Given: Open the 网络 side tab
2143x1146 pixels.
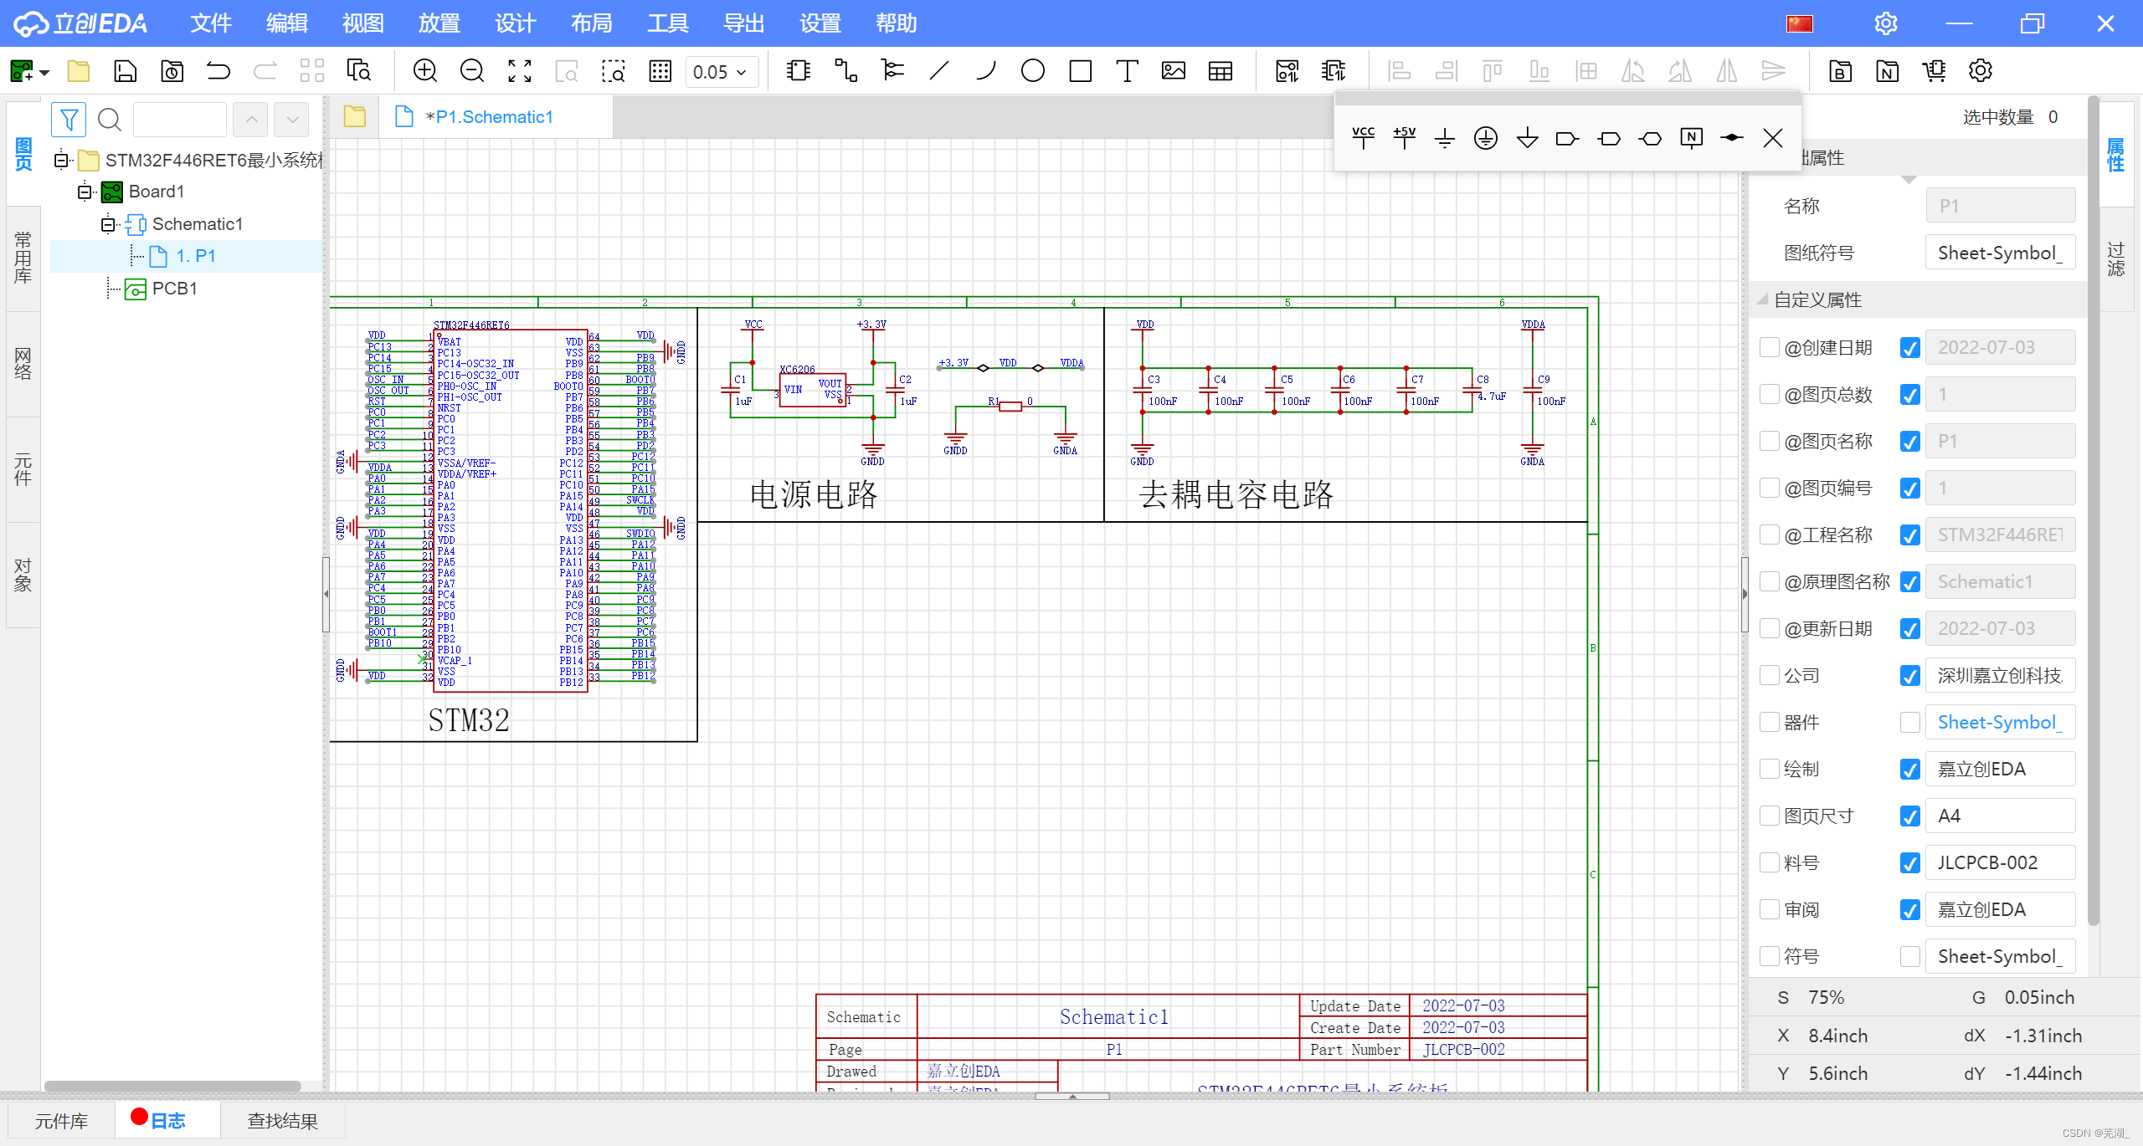Looking at the screenshot, I should coord(23,364).
